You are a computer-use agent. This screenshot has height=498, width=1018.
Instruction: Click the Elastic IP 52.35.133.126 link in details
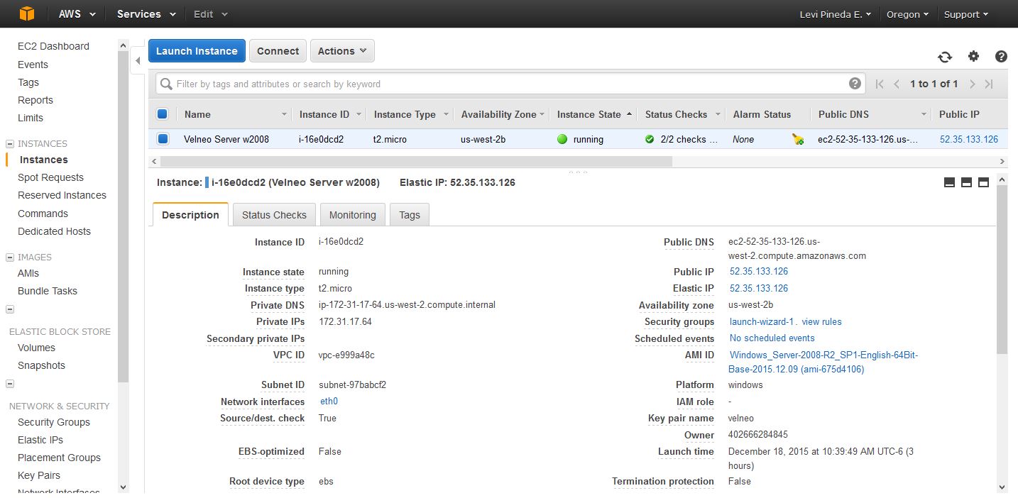point(759,288)
